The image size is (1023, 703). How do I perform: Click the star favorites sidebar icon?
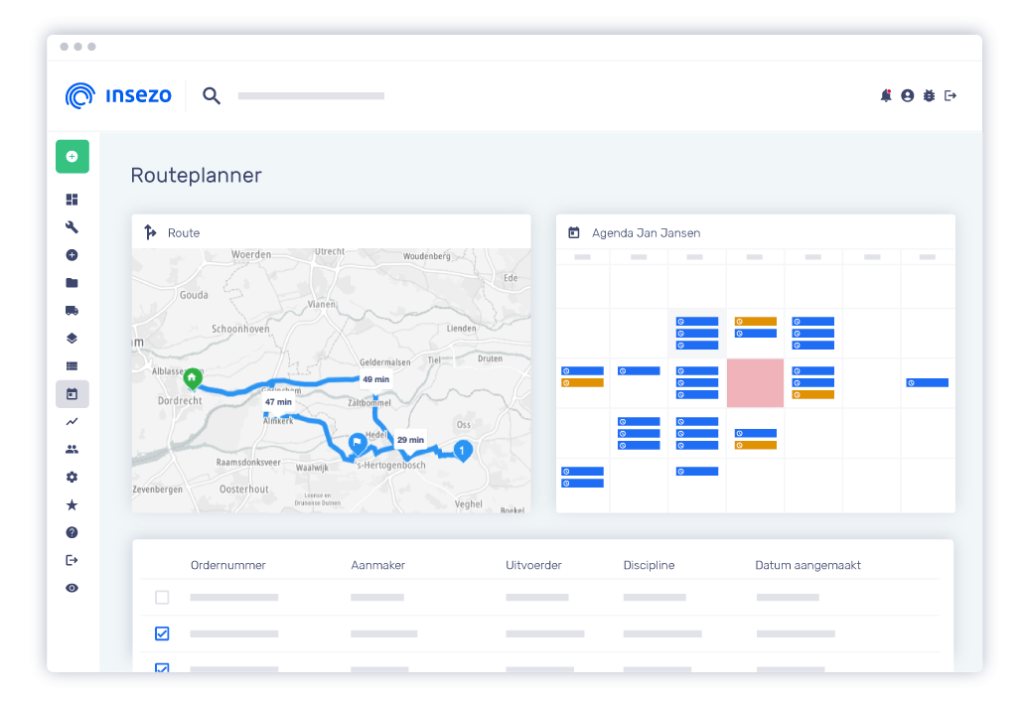(x=72, y=505)
